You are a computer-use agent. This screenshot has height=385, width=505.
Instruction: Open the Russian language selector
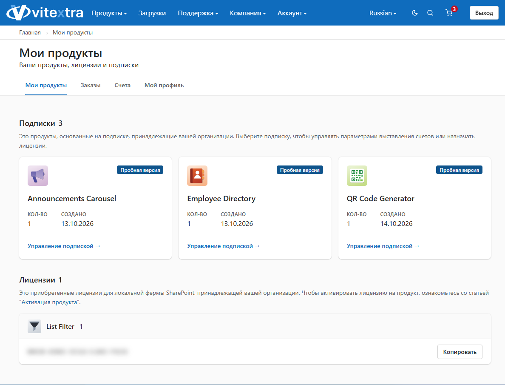pos(383,13)
